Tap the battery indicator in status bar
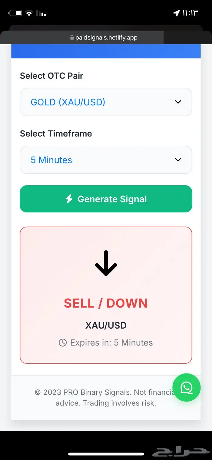Screen dimensions: 212x460 pyautogui.click(x=15, y=13)
